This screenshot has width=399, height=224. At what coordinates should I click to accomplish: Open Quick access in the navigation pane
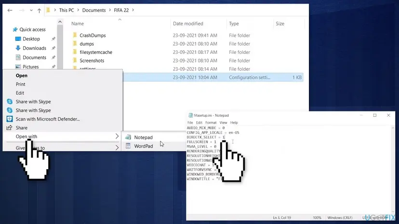tap(32, 29)
